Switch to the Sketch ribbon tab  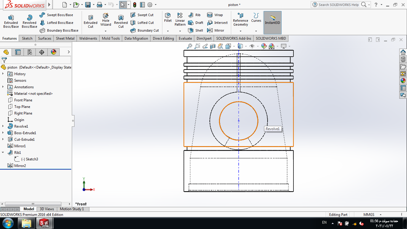(x=27, y=38)
